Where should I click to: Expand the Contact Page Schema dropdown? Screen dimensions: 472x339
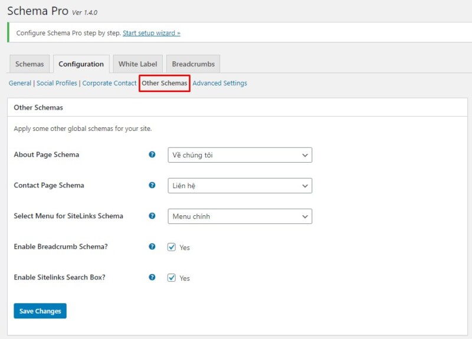coord(240,186)
